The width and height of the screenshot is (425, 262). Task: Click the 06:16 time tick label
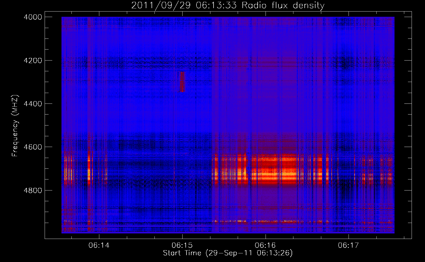tap(265, 245)
